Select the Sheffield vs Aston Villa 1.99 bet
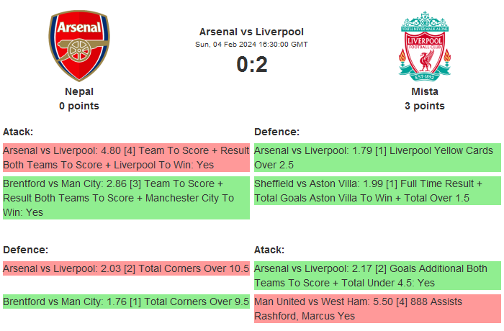 [x=377, y=191]
